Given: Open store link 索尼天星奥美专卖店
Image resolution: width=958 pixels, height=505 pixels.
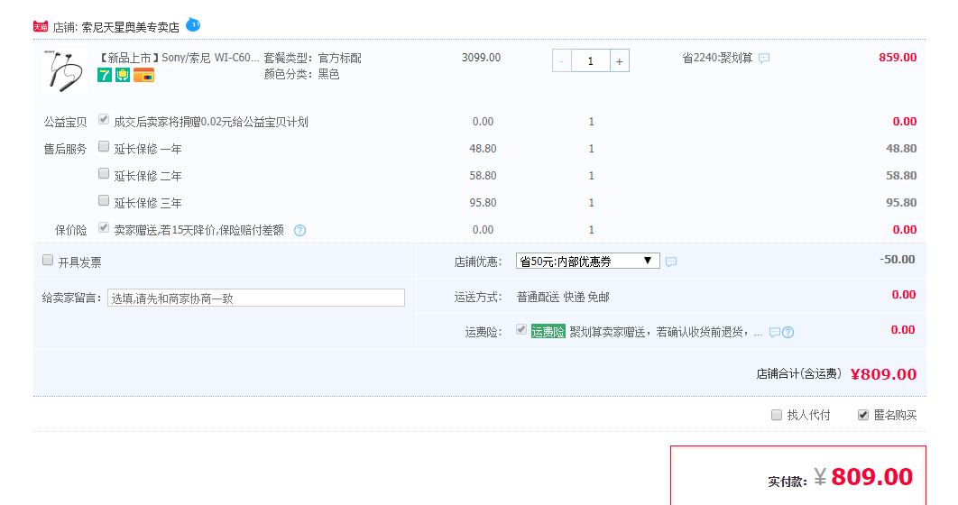Looking at the screenshot, I should [131, 27].
